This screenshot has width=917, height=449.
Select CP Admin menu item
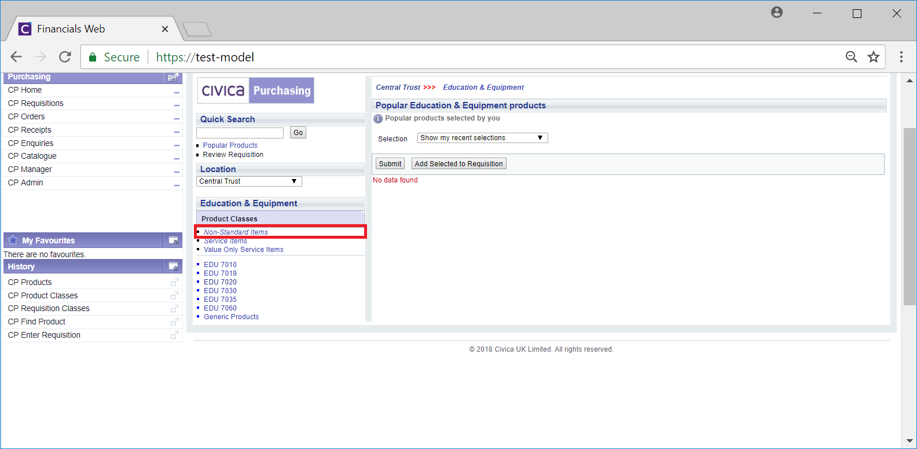(25, 182)
